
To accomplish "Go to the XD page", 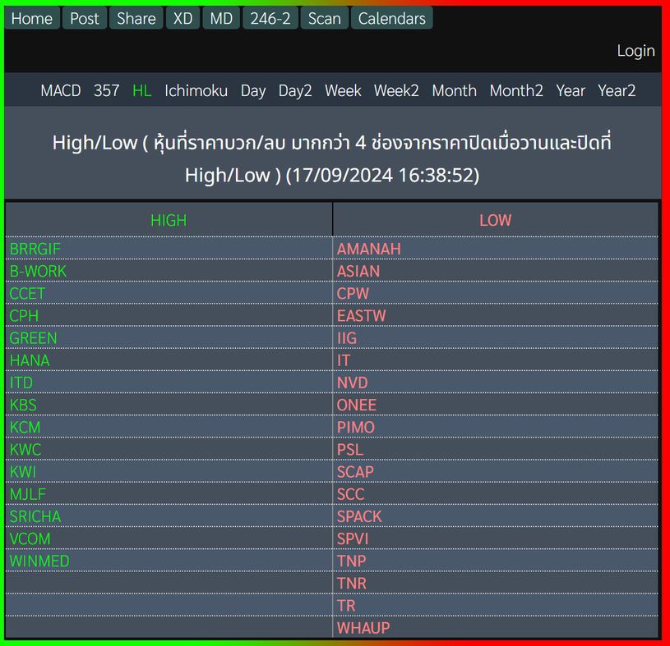I will point(183,18).
